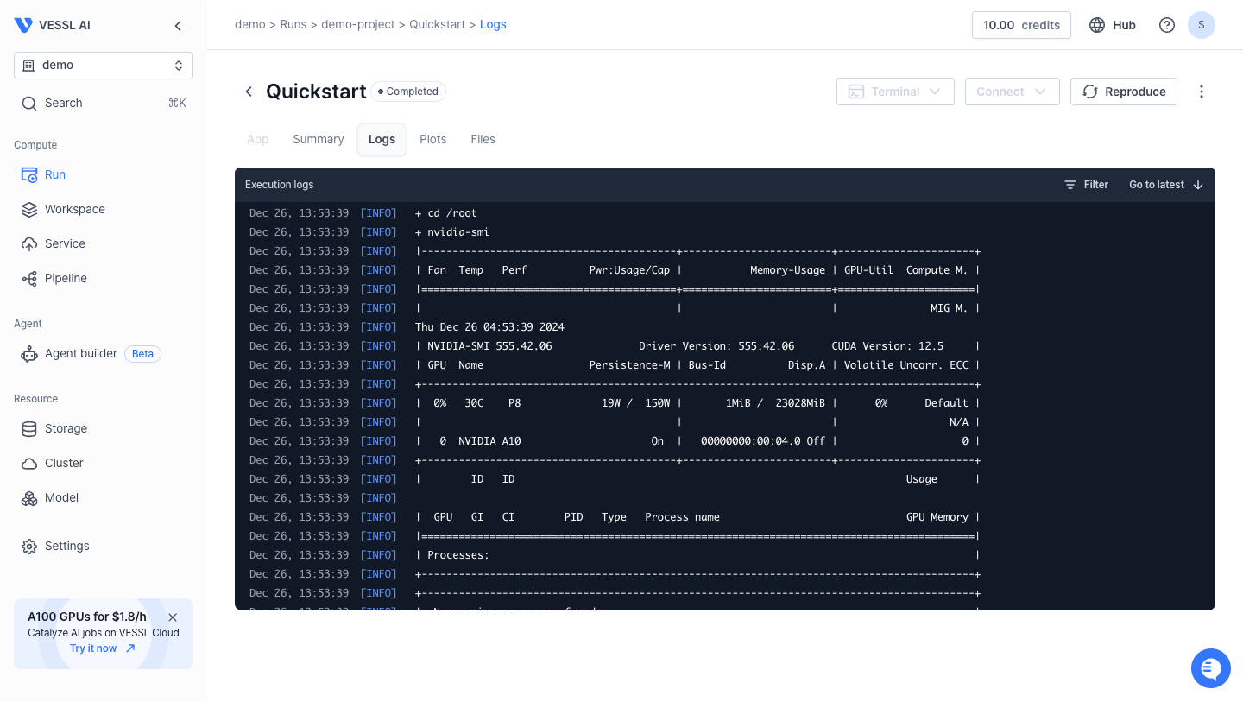The image size is (1243, 702).
Task: Open the Search box in sidebar
Action: [104, 103]
